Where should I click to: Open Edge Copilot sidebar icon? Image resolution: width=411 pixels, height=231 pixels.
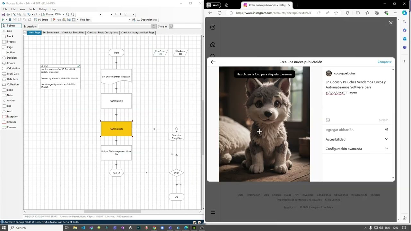tap(404, 13)
